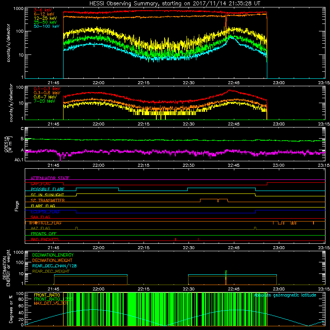Click the DECIMATION_WEIGHT legend label
This screenshot has width=330, height=330.
[x=52, y=260]
